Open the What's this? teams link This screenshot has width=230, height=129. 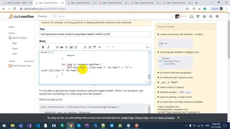pos(29,61)
